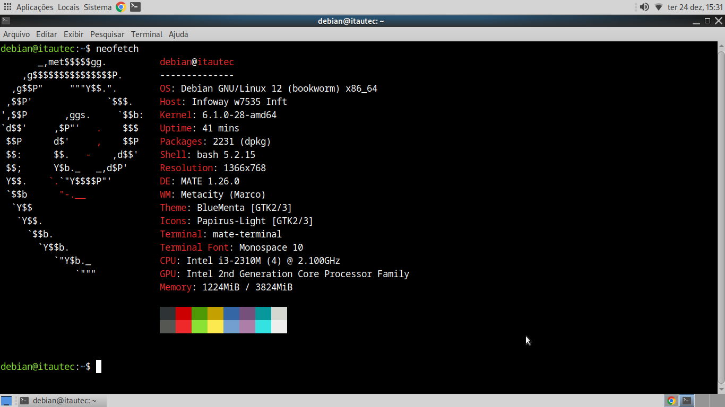725x407 pixels.
Task: Open the applications grid icon in top panel
Action: point(7,7)
